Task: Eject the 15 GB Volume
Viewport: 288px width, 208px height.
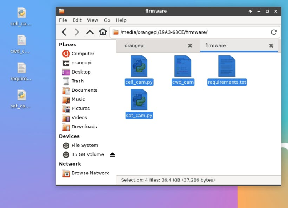Action: [112, 154]
